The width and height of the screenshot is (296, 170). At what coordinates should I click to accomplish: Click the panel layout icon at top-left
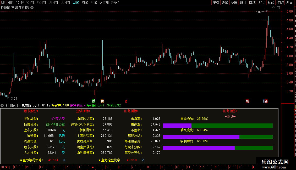[x=3, y=2]
